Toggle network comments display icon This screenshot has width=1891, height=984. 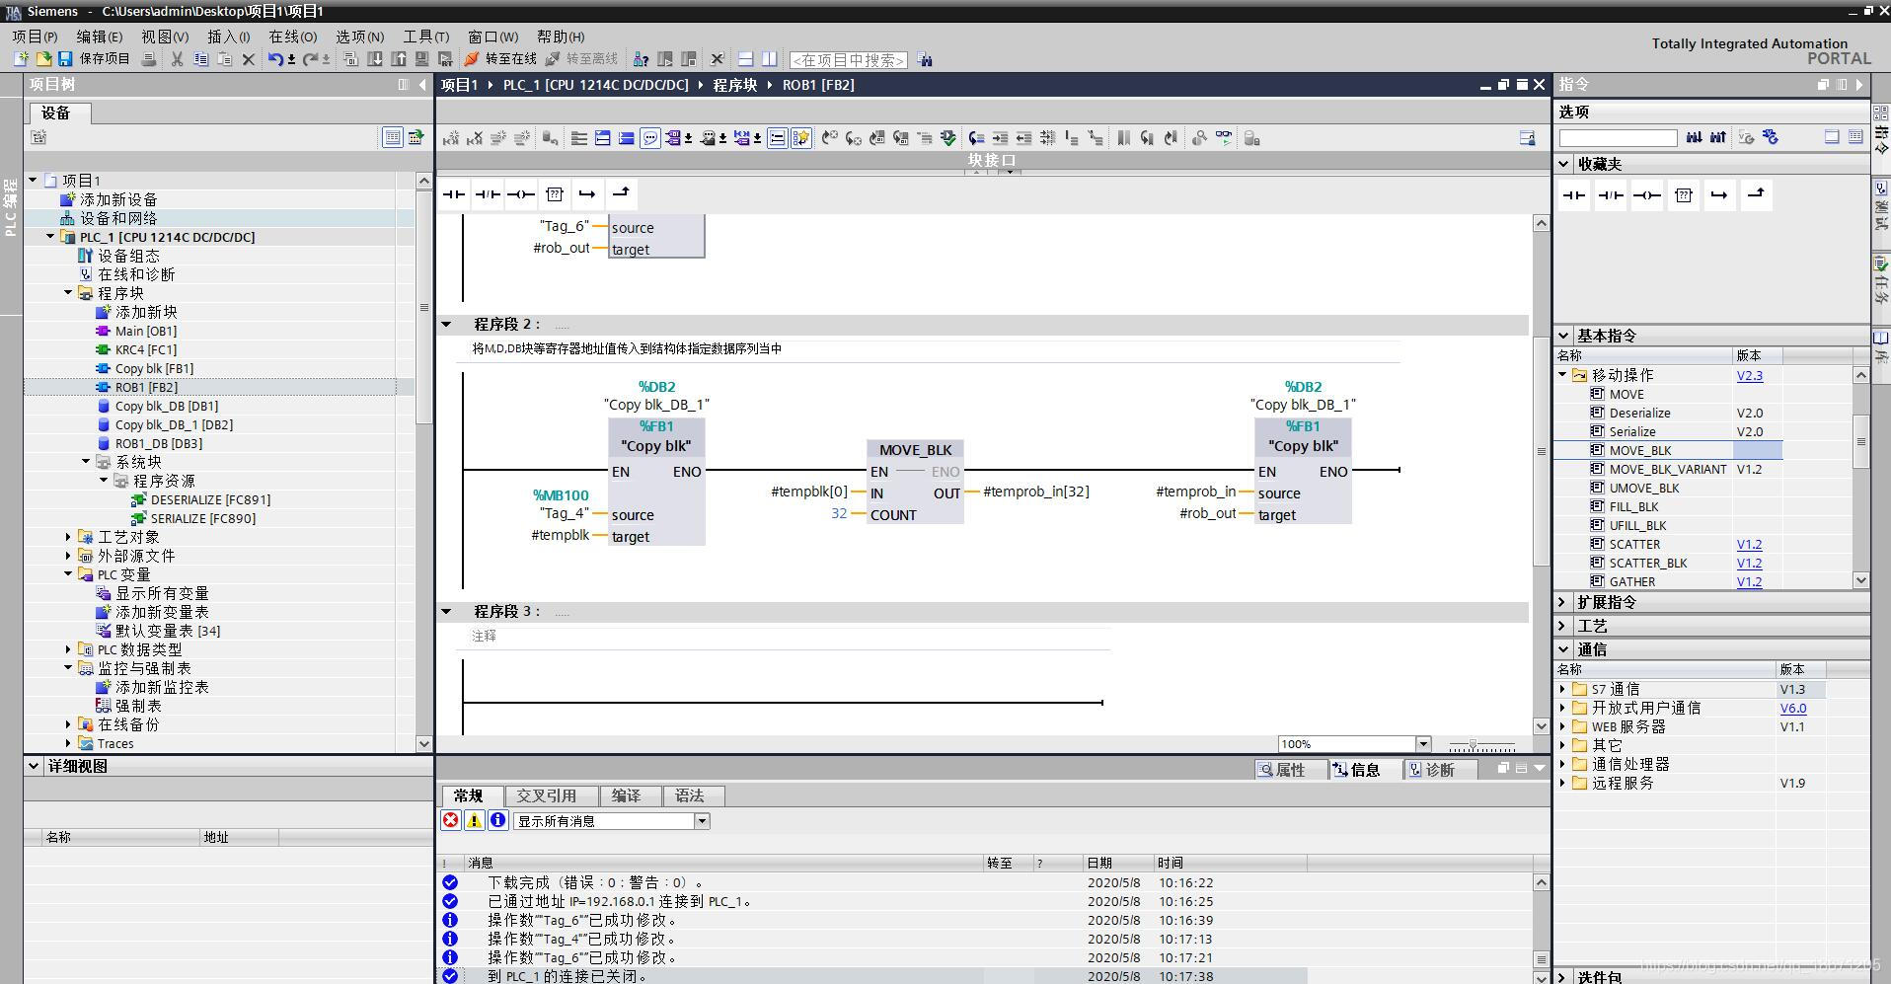[778, 138]
